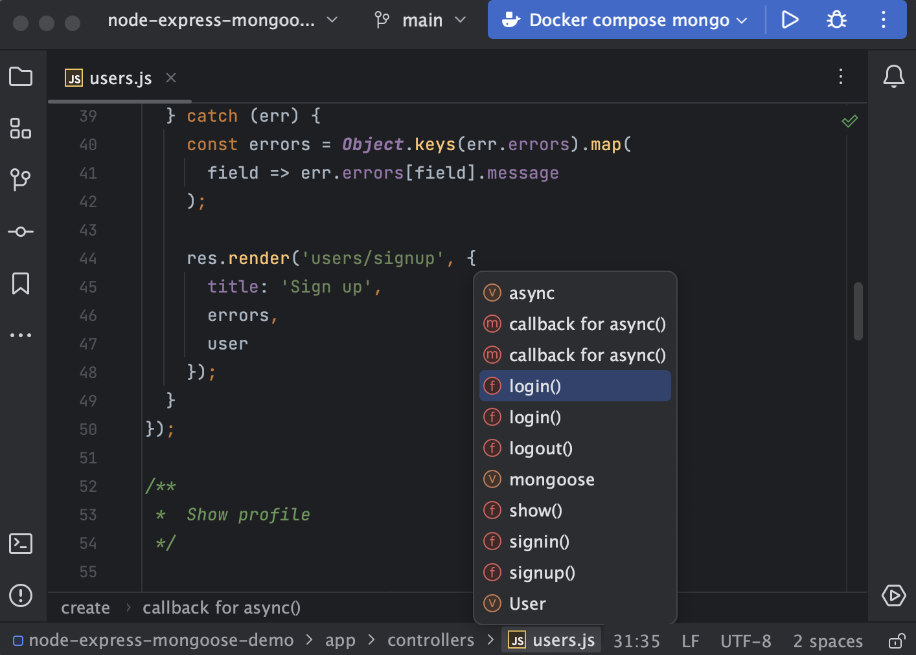The image size is (916, 655).
Task: Open the toolbar More Actions menu
Action: click(884, 20)
